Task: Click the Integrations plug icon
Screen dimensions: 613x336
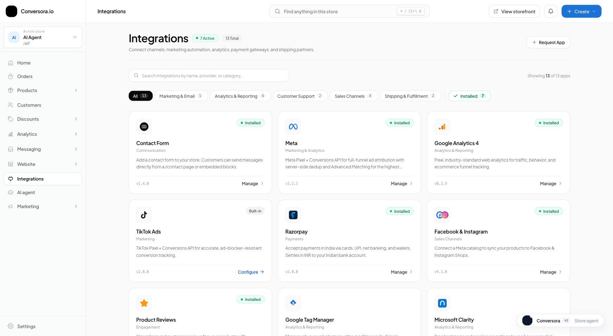Action: pyautogui.click(x=11, y=179)
